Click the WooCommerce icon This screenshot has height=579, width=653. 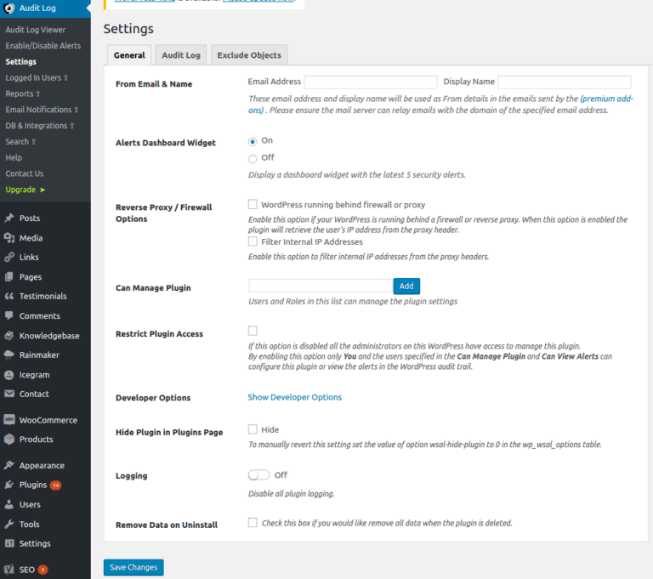9,419
